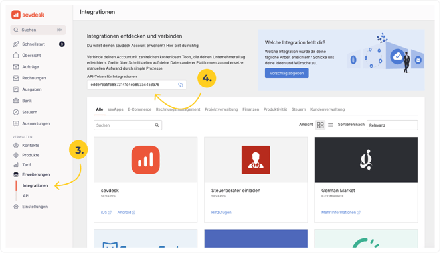
Task: Click the magnifier icon in sidebar search
Action: click(16, 30)
